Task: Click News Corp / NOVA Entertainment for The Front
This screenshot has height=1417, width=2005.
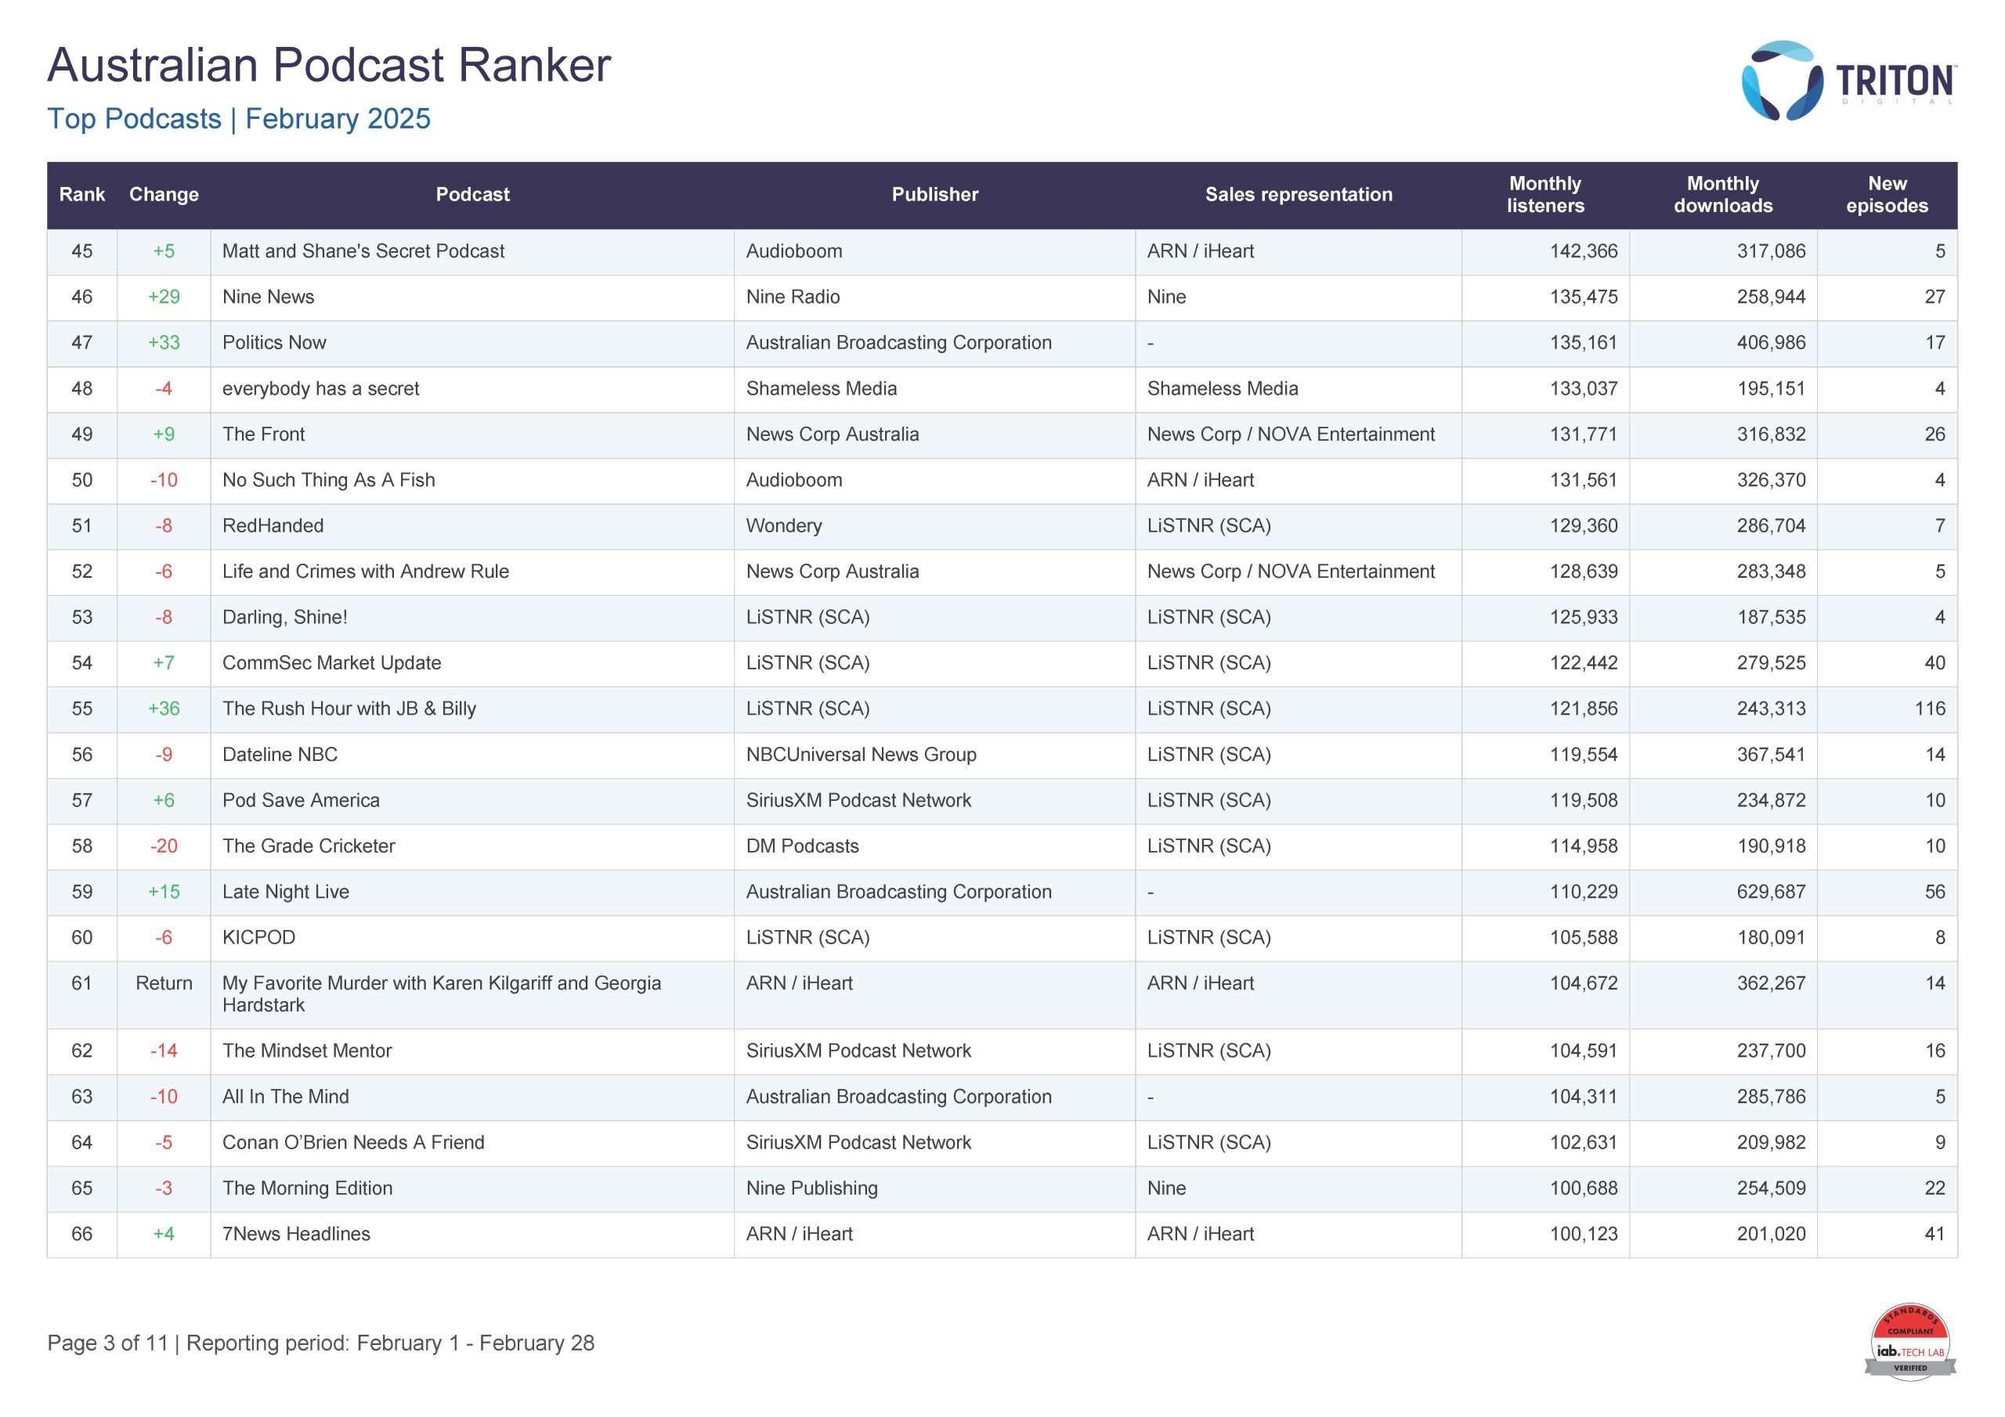Action: click(1291, 434)
